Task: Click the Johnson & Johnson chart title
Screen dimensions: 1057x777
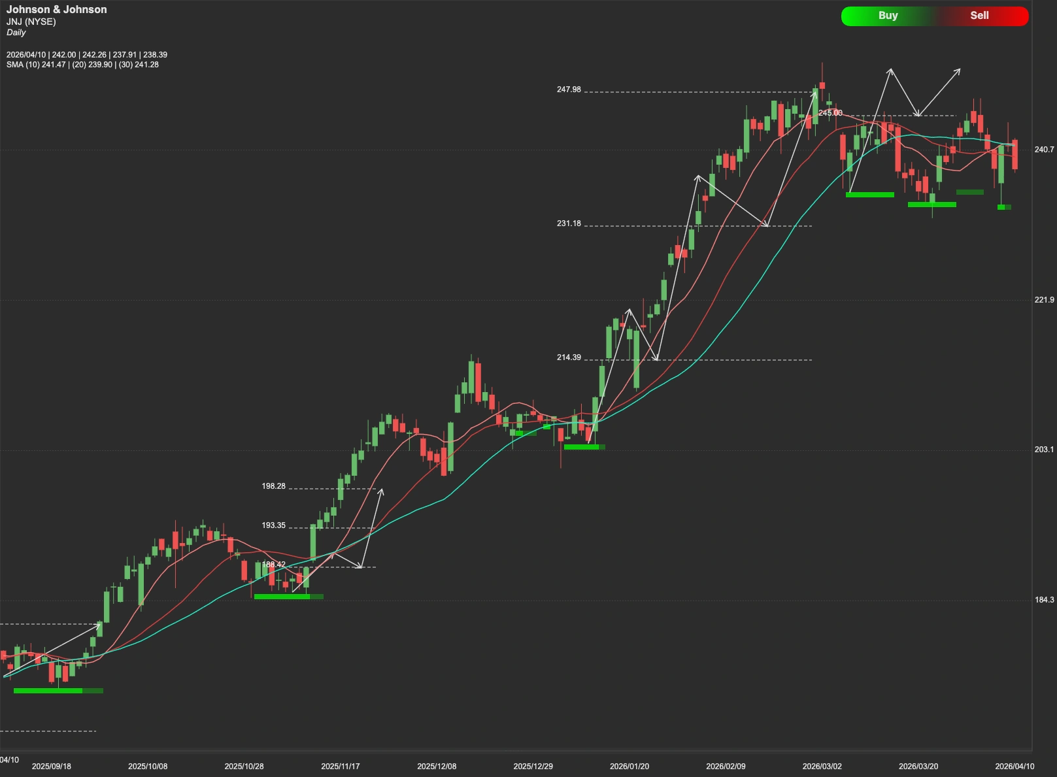Action: pyautogui.click(x=56, y=9)
